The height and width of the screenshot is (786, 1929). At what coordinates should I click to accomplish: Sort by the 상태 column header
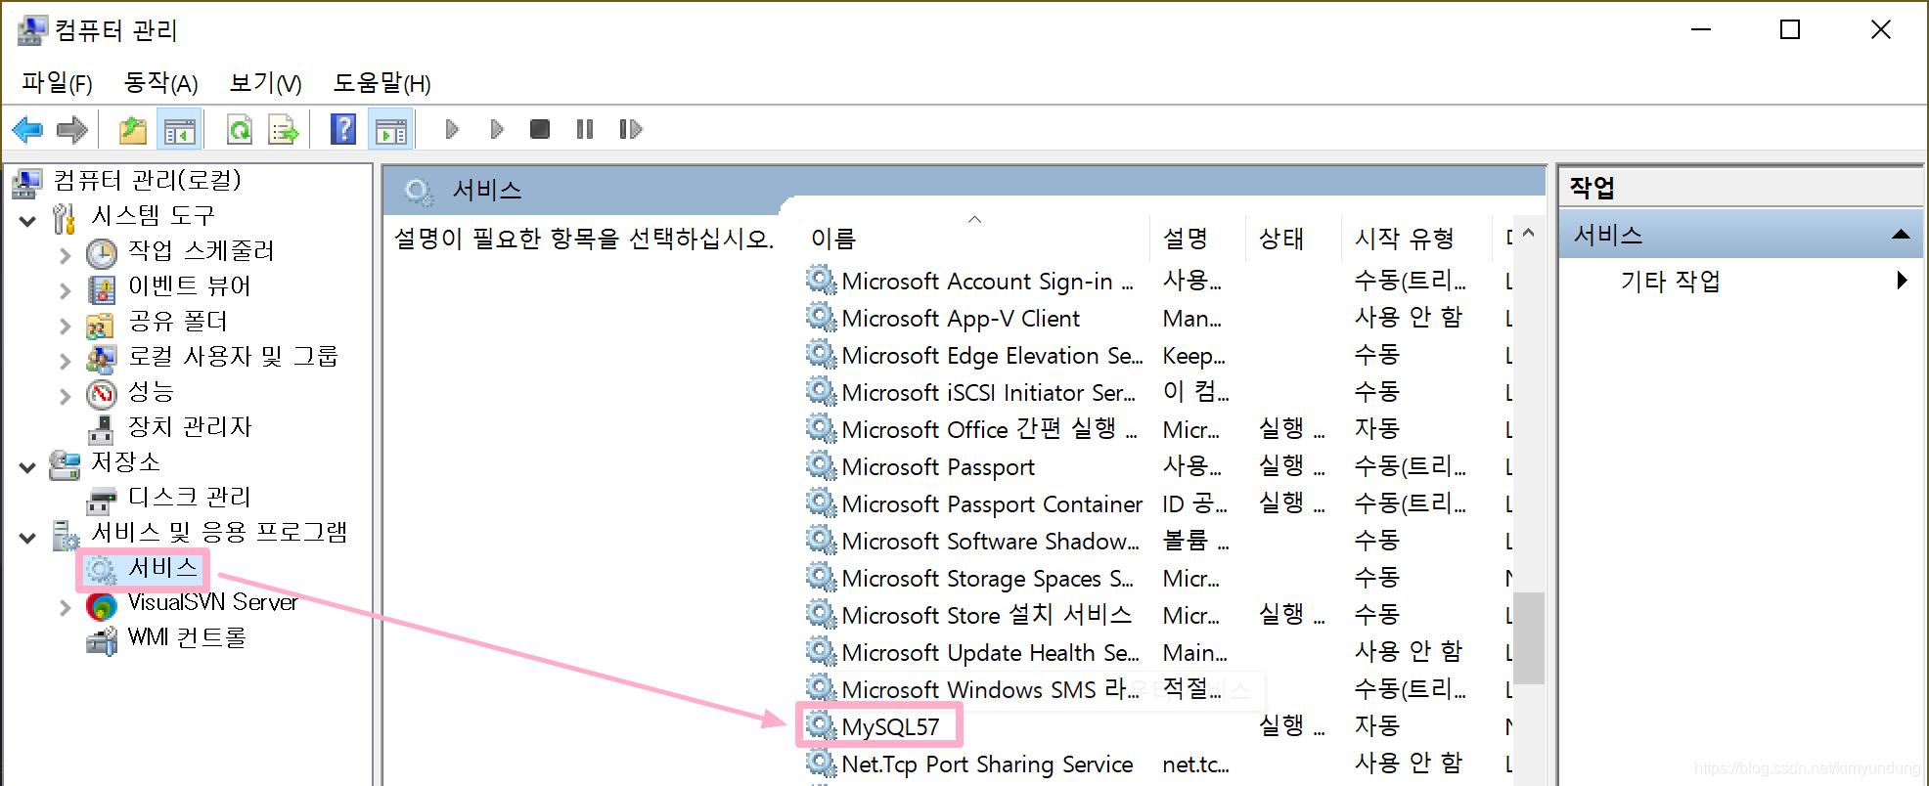1281,239
